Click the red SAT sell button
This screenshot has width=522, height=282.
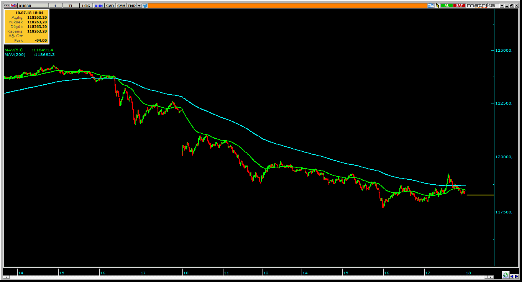coord(459,6)
